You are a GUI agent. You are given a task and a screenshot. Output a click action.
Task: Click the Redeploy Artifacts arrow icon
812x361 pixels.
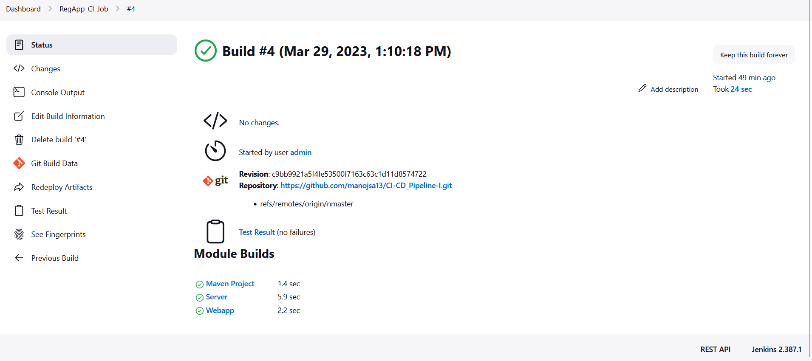19,187
